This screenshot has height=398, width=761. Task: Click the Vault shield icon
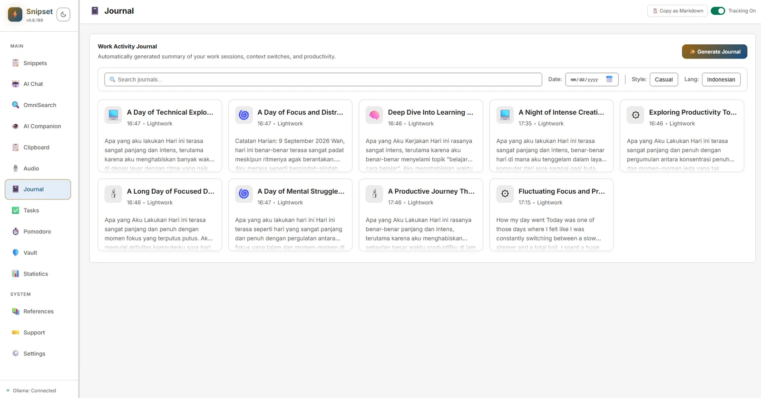[16, 252]
